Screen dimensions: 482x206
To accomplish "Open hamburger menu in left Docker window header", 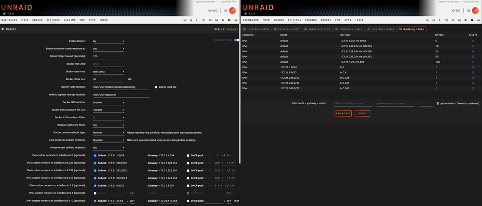I will (x=226, y=11).
